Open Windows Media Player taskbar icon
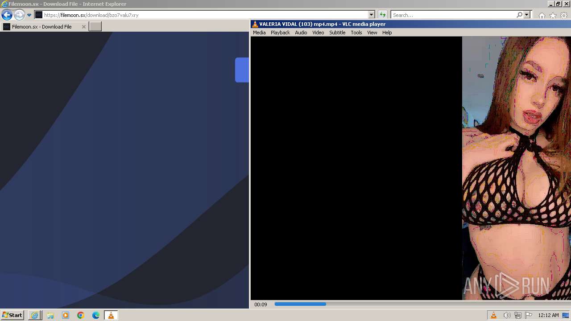Screen dimensions: 571x321 66,315
